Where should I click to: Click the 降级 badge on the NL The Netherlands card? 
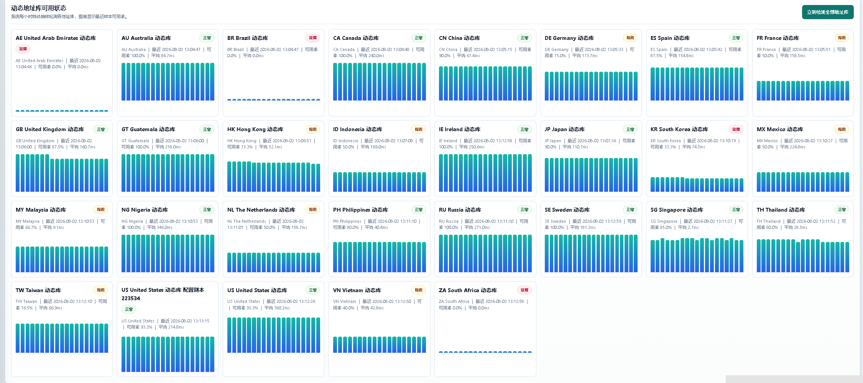point(313,210)
